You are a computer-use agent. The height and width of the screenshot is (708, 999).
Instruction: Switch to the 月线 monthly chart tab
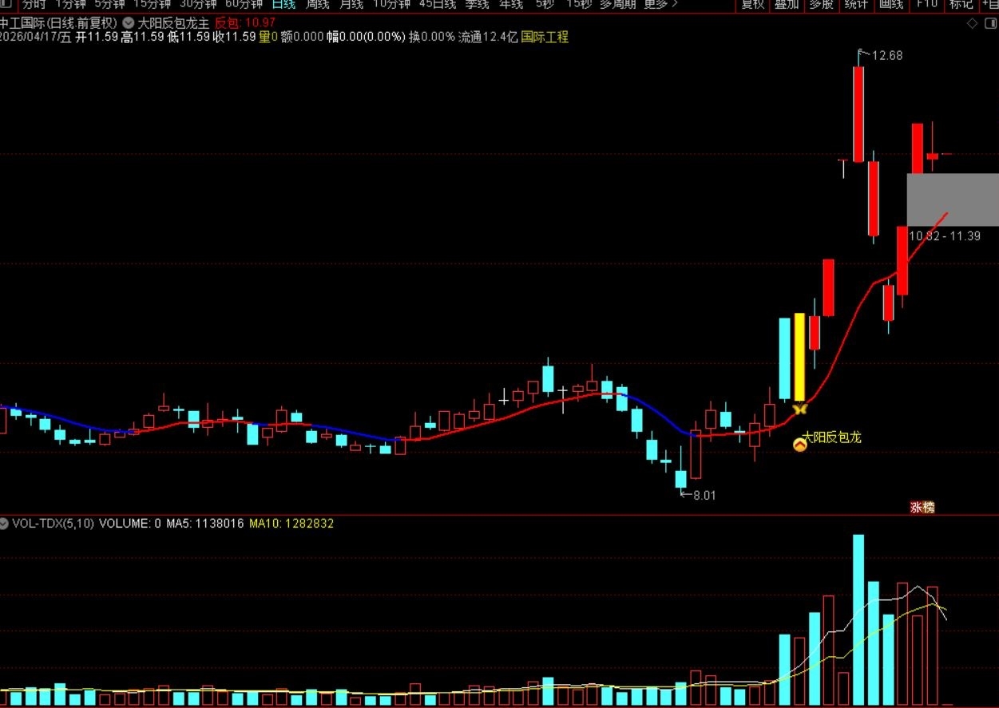coord(351,4)
